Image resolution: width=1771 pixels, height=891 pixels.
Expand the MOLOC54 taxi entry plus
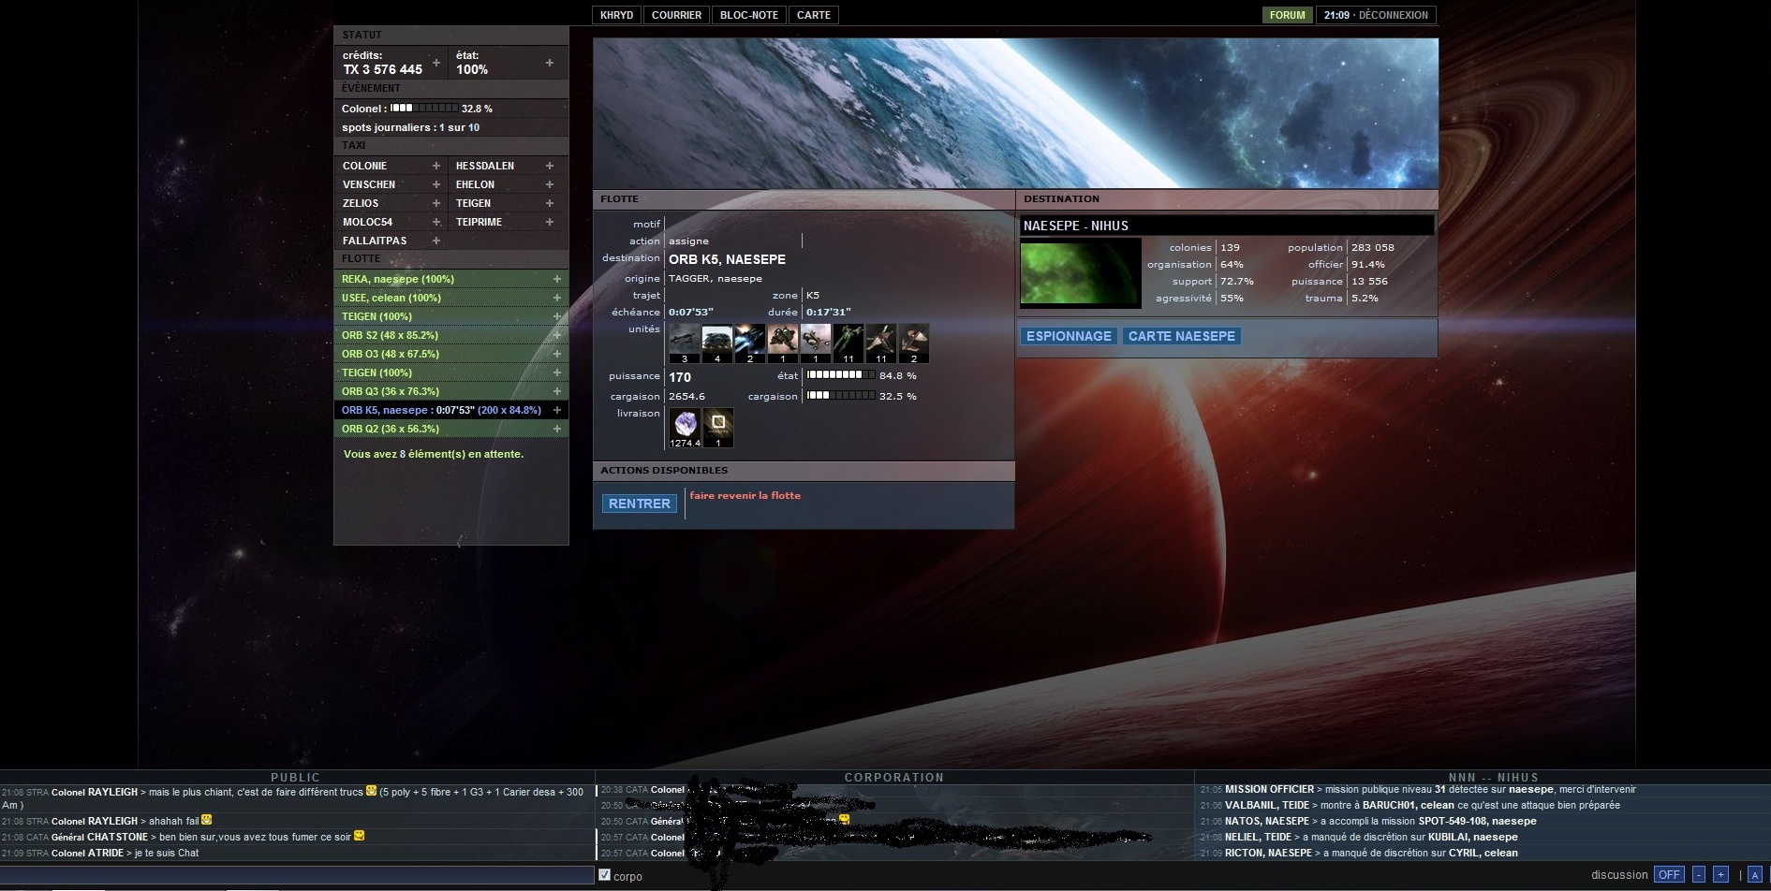[x=436, y=222]
